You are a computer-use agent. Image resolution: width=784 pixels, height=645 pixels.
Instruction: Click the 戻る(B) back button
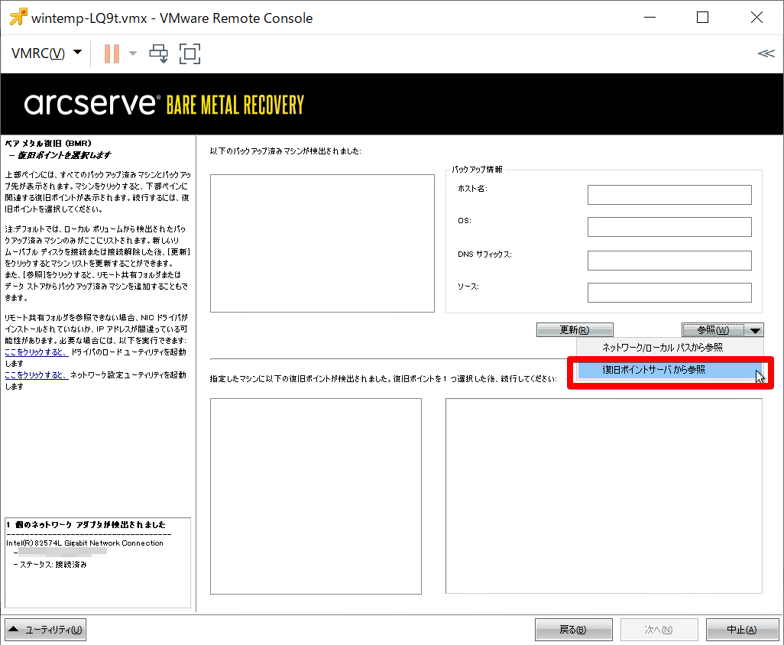[x=574, y=630]
